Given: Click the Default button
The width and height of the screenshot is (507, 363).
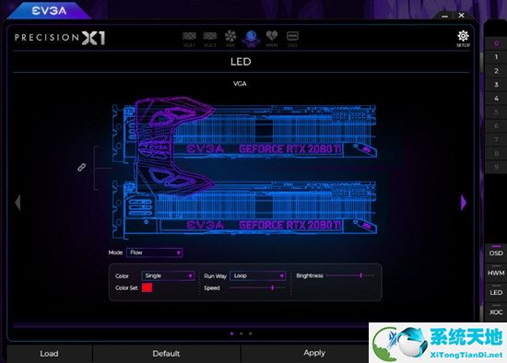Looking at the screenshot, I should pos(166,353).
